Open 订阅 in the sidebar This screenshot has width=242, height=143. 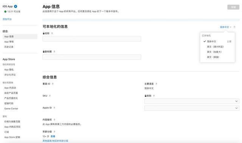(7, 132)
